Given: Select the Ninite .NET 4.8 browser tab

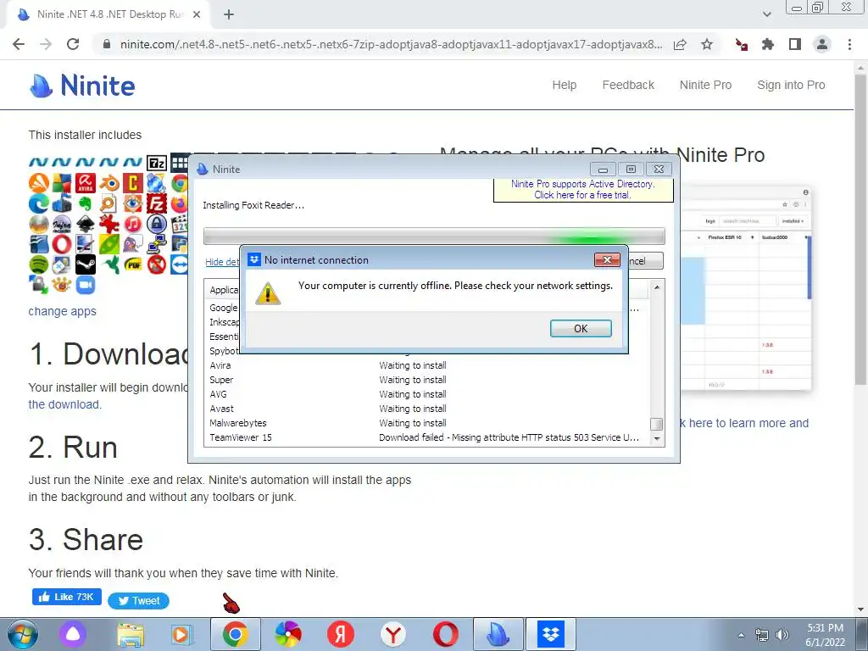Looking at the screenshot, I should pyautogui.click(x=108, y=15).
